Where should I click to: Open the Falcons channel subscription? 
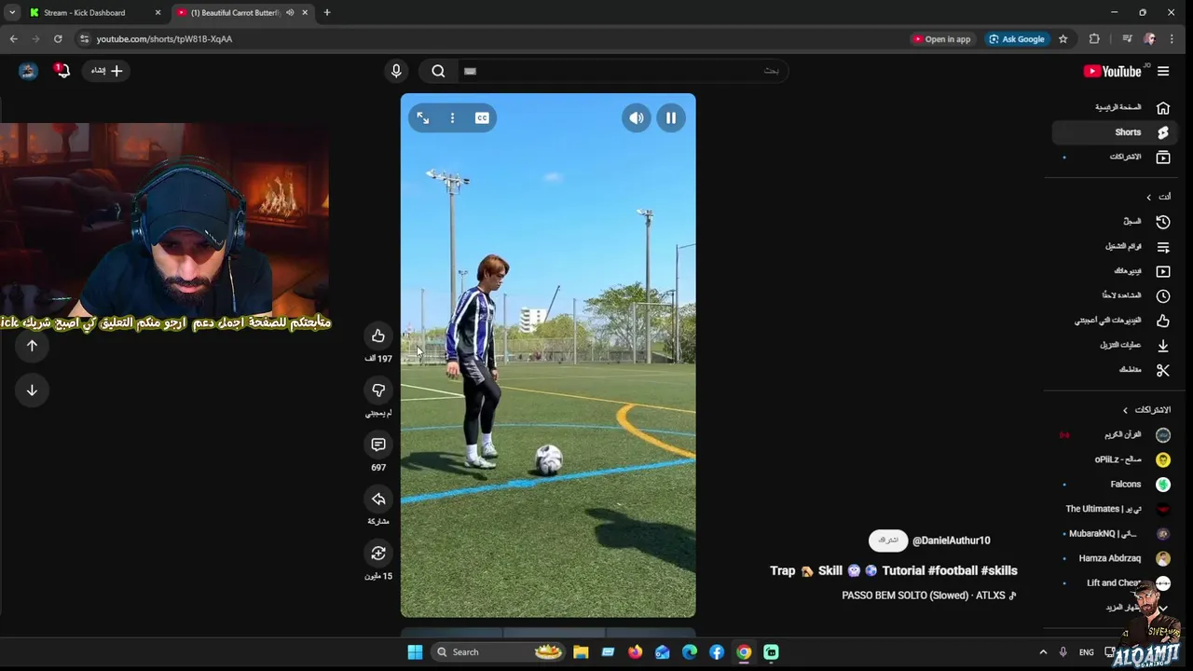point(1116,485)
